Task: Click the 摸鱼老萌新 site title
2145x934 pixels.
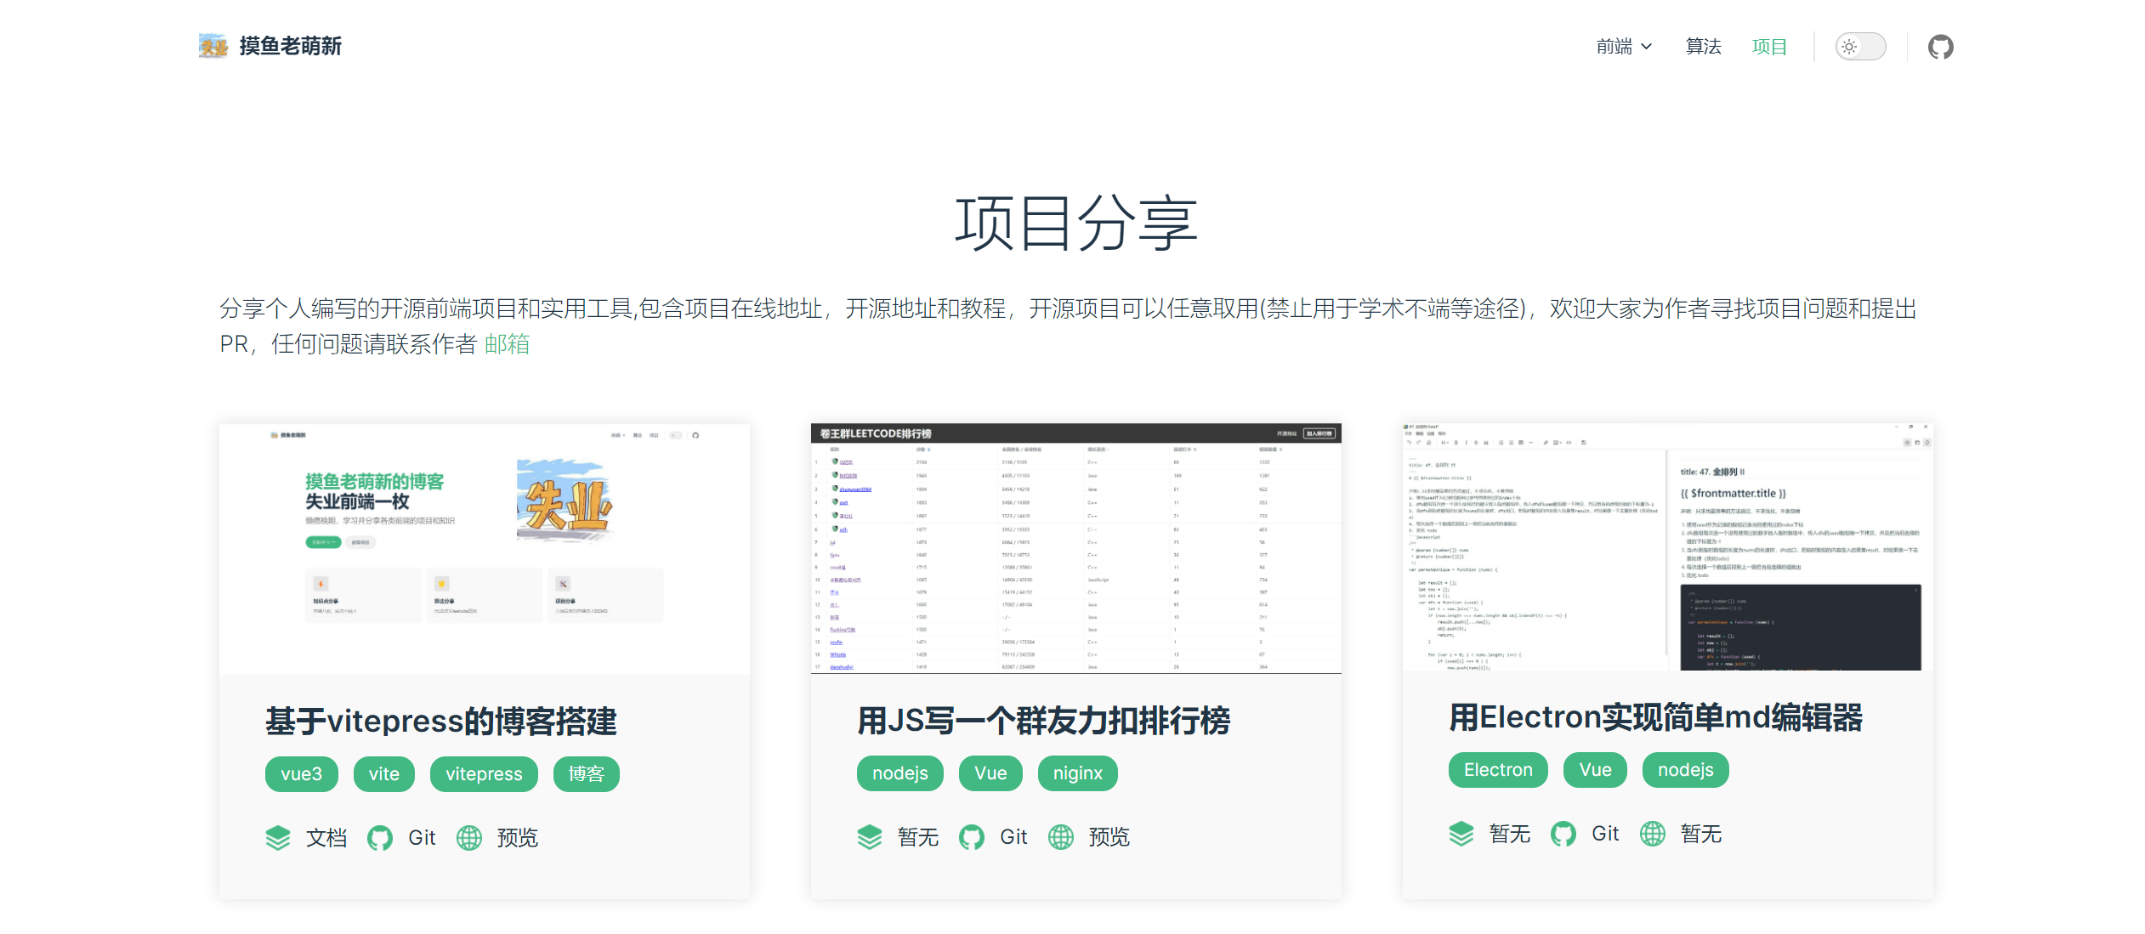Action: [290, 46]
